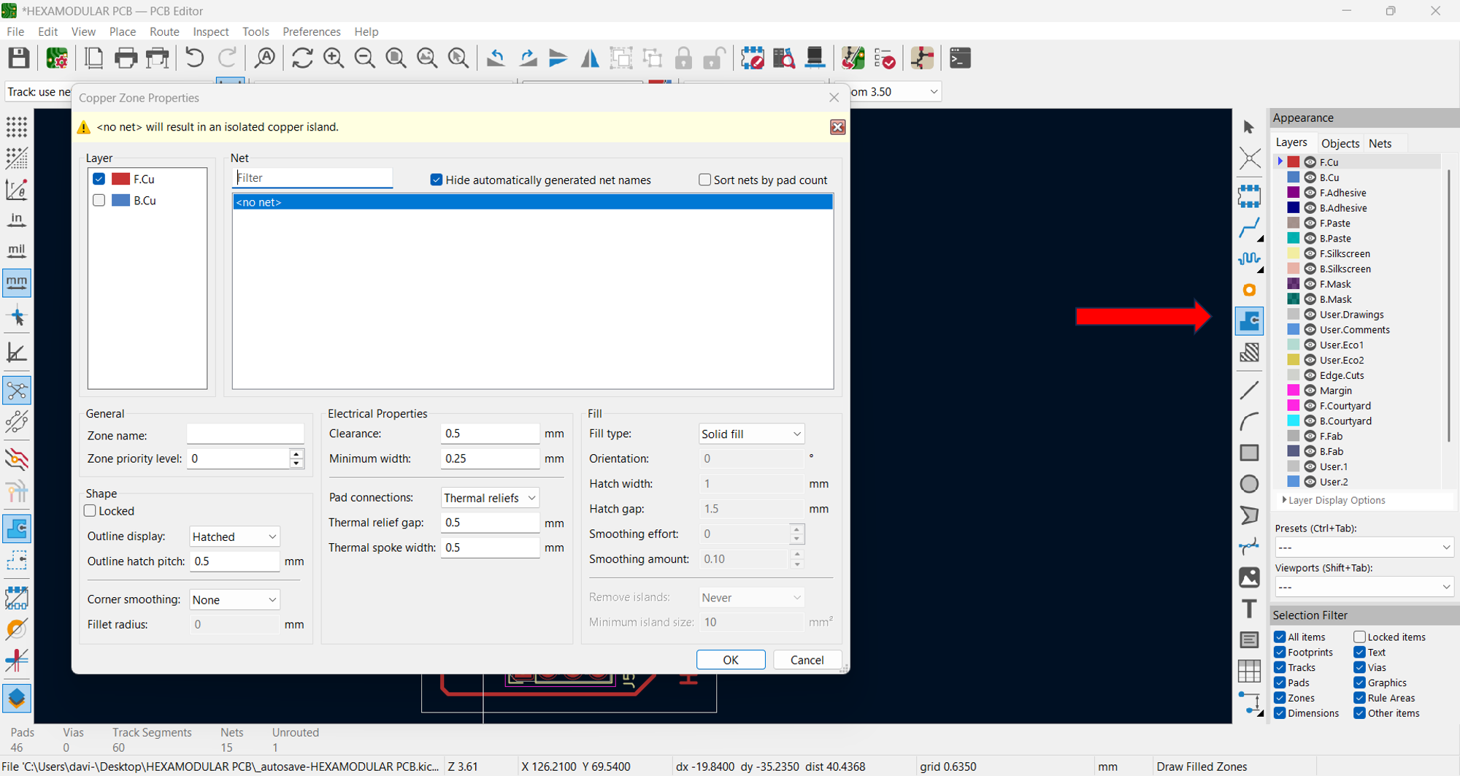Expand Layer Display Options

[1334, 500]
